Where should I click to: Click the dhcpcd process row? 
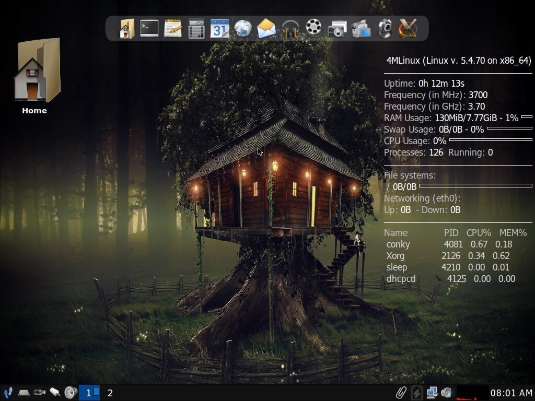451,279
